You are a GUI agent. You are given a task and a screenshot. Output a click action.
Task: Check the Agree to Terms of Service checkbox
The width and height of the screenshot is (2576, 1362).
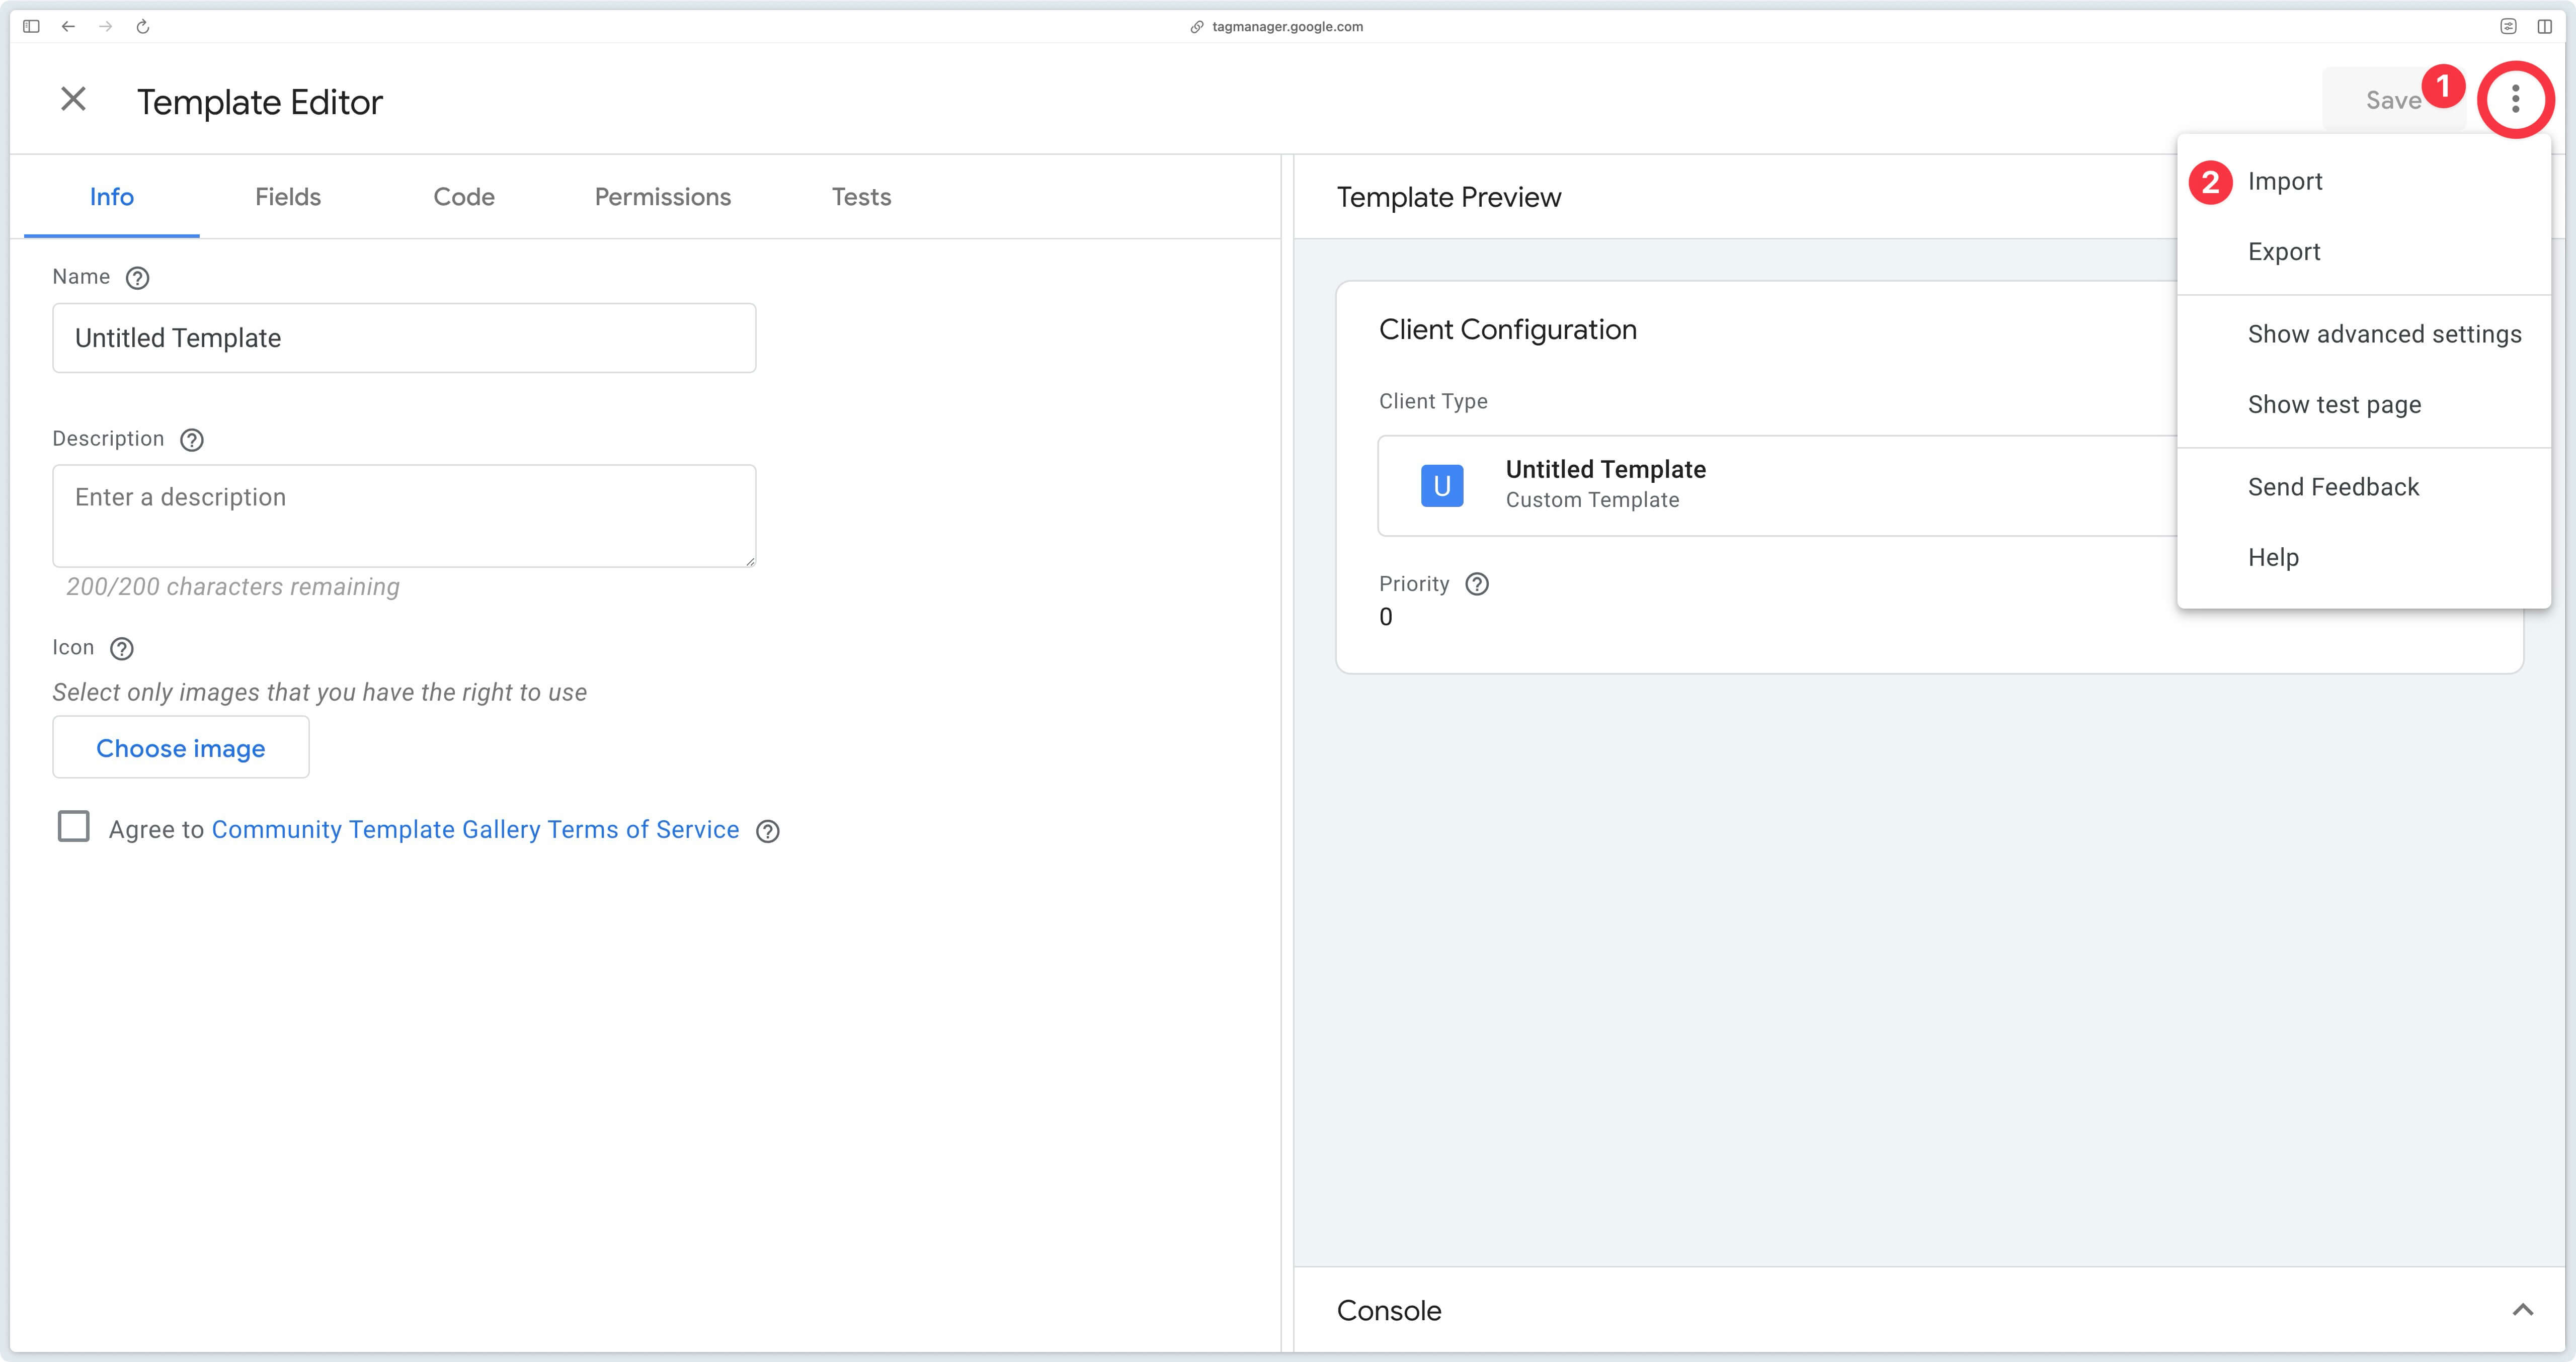coord(73,827)
